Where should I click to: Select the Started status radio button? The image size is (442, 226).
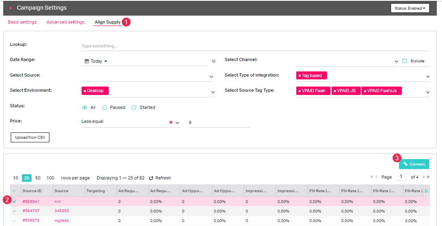pyautogui.click(x=134, y=107)
